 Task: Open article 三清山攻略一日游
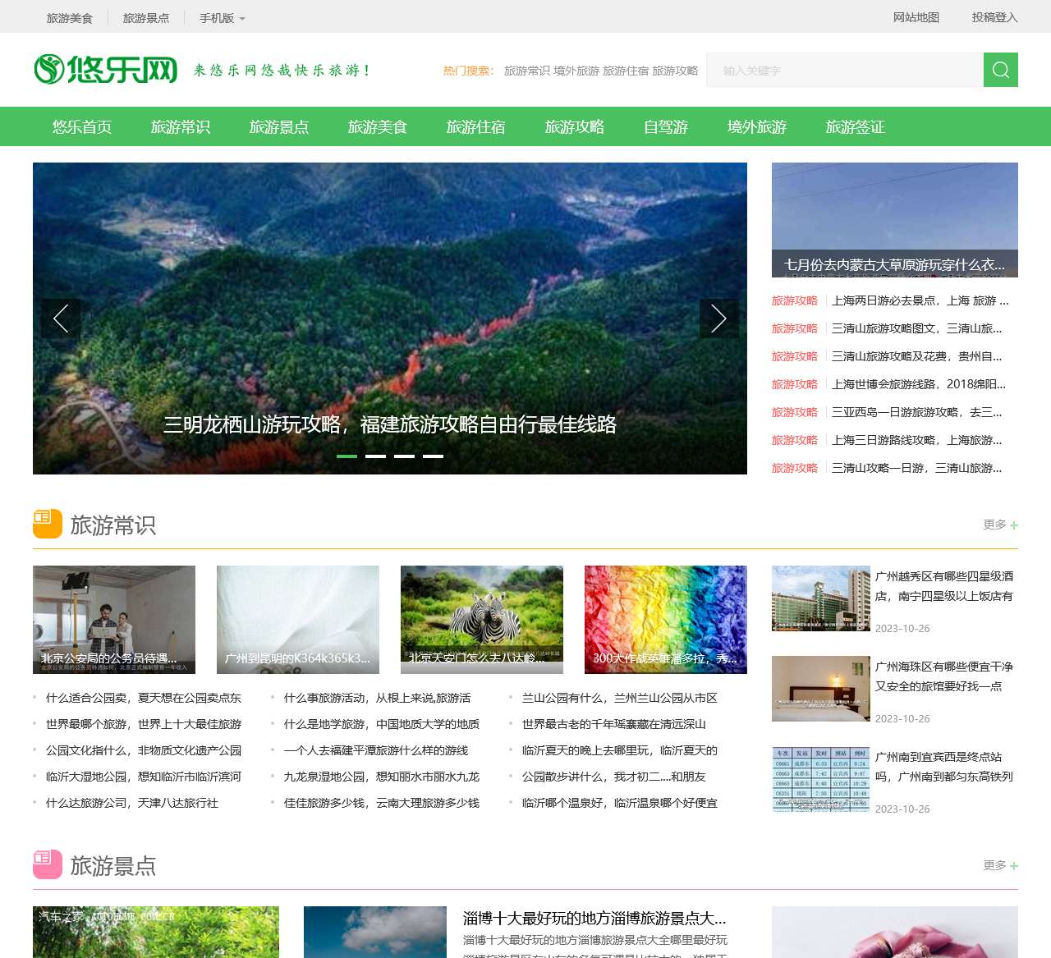tap(917, 468)
